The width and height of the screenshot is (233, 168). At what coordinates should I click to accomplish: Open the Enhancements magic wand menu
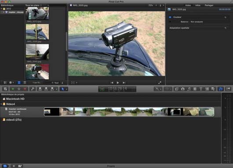pyautogui.click(x=158, y=89)
